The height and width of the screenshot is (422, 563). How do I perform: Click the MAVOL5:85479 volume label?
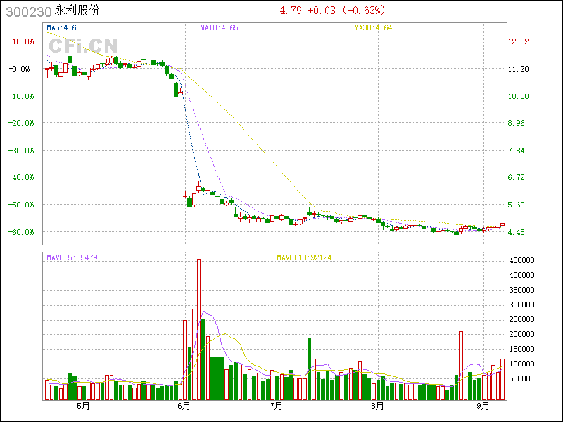[x=72, y=257]
